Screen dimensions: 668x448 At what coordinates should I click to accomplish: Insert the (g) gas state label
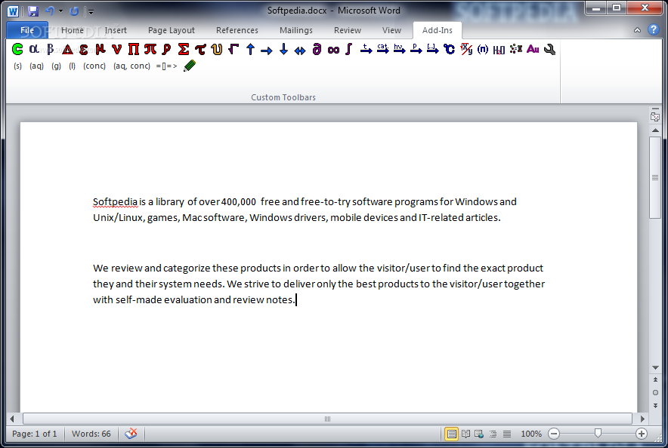click(x=56, y=66)
